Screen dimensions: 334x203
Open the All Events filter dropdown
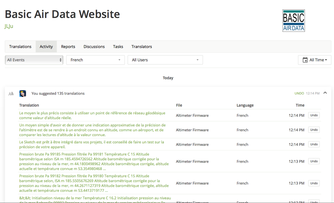(34, 60)
